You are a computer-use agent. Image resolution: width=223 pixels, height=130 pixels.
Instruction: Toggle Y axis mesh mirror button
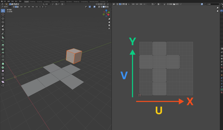pos(100,4)
